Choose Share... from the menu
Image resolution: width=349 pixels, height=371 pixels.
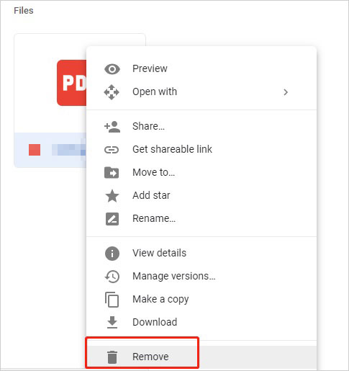(x=201, y=126)
